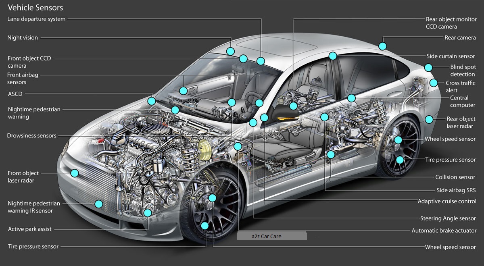Click the Night vision label
The width and height of the screenshot is (484, 266).
pyautogui.click(x=23, y=38)
